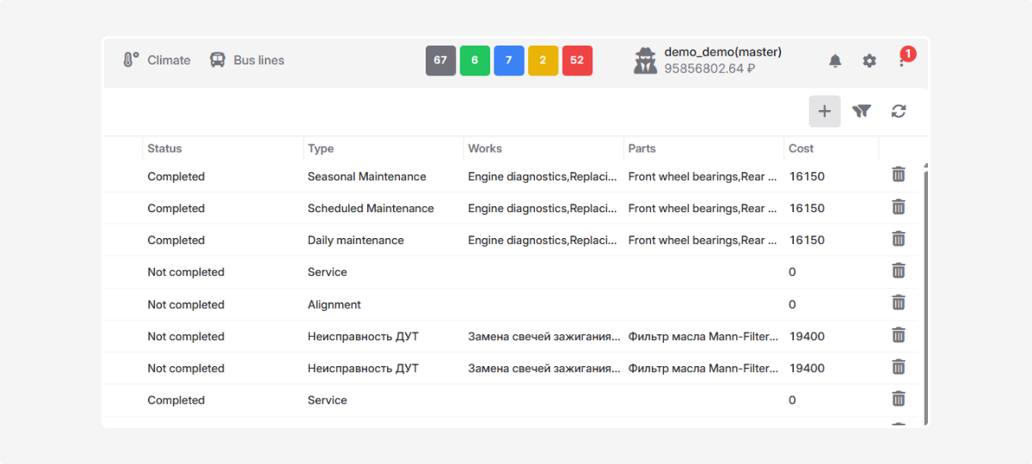1032x464 pixels.
Task: Open the more options menu with red badge
Action: pos(902,60)
